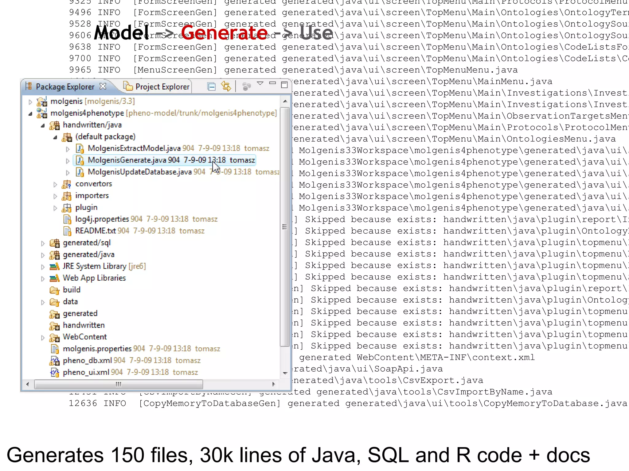Click the handwritten/java source folder icon

(x=54, y=125)
